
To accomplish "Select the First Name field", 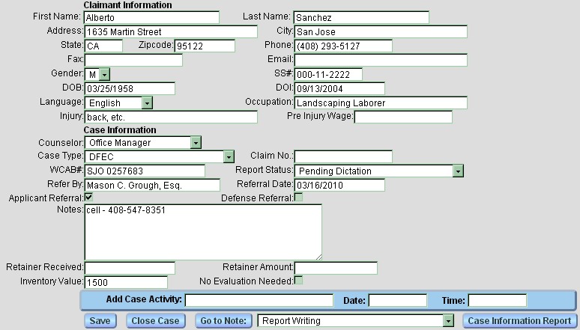I will point(151,17).
